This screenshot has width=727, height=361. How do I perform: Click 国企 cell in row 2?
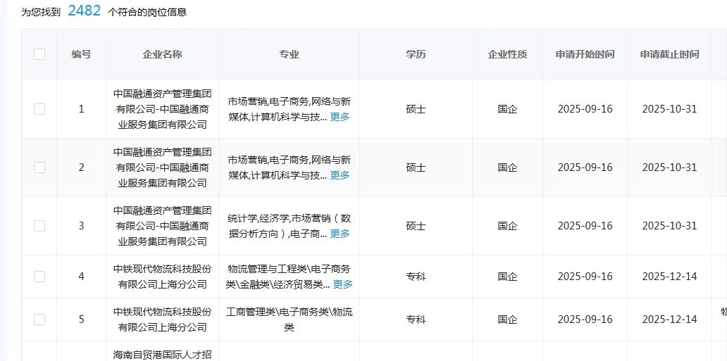click(507, 167)
